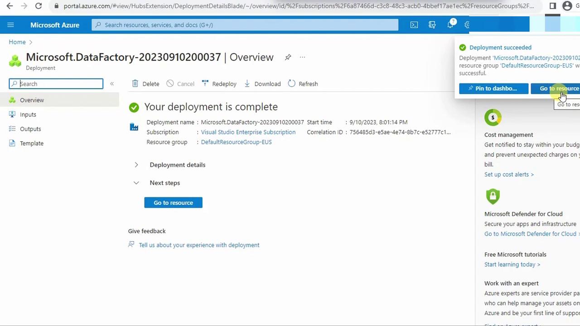Open Visual Studio Enterprise Subscription link

(x=248, y=132)
